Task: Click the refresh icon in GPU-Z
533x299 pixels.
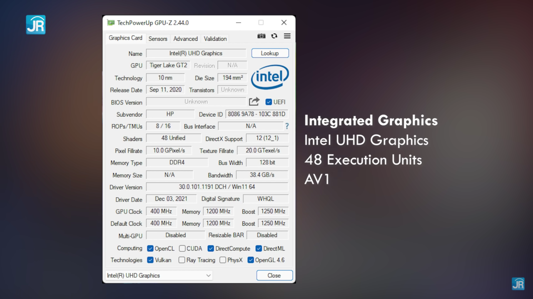Action: [x=274, y=36]
